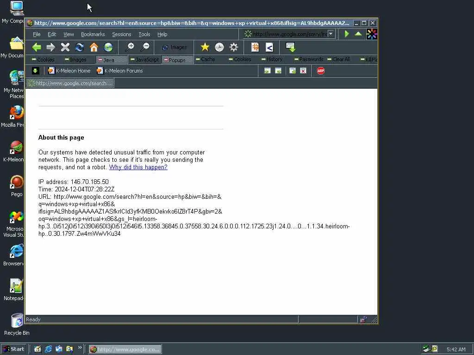Screen dimensions: 474x355
Task: Reload the page with refresh icon
Action: pyautogui.click(x=80, y=47)
